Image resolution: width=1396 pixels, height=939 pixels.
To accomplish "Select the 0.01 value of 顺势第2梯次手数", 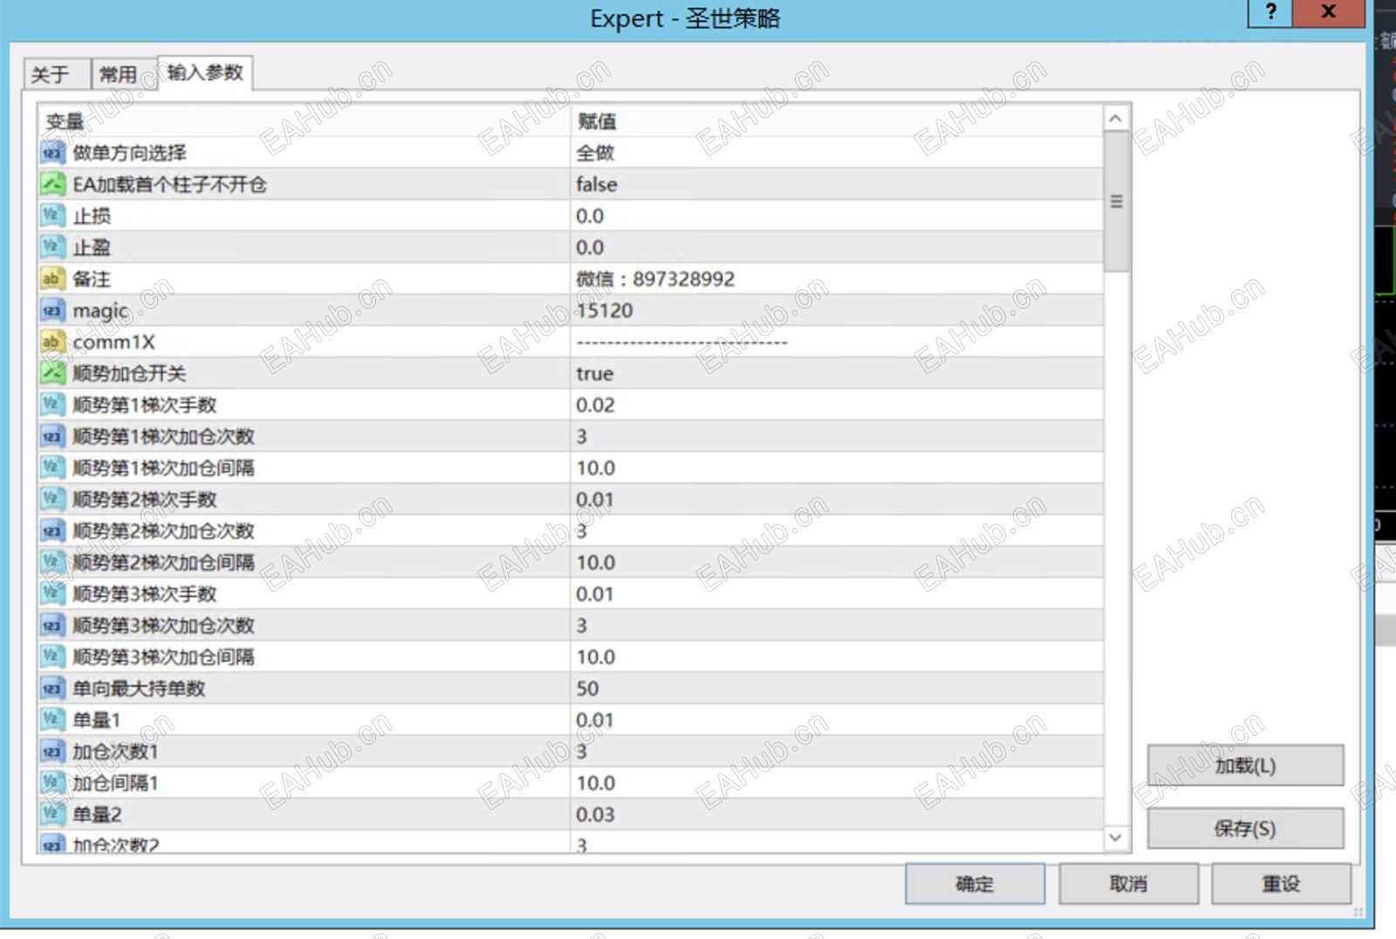I will (x=595, y=500).
